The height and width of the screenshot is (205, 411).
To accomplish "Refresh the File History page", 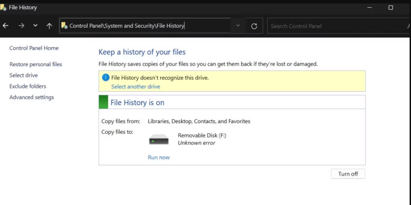I will pos(254,26).
